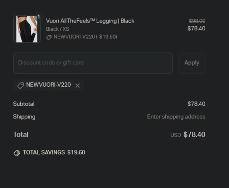The image size is (229, 188).
Task: Remove the NEWVUORI-V220 discount code
Action: (78, 86)
